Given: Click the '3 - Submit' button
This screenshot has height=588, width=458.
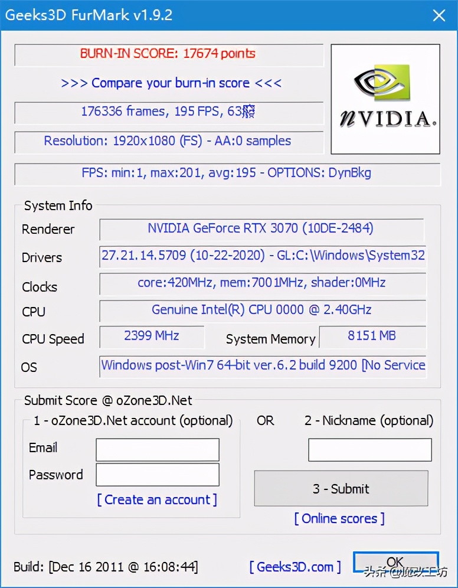Looking at the screenshot, I should [341, 489].
